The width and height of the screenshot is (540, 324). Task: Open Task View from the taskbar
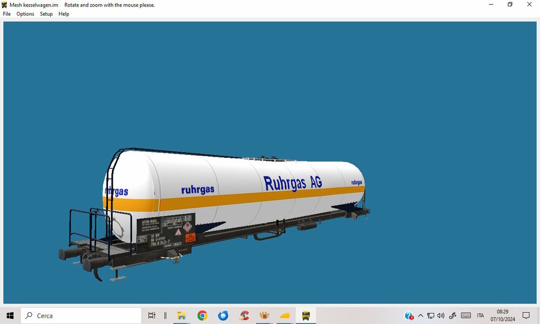pos(152,315)
